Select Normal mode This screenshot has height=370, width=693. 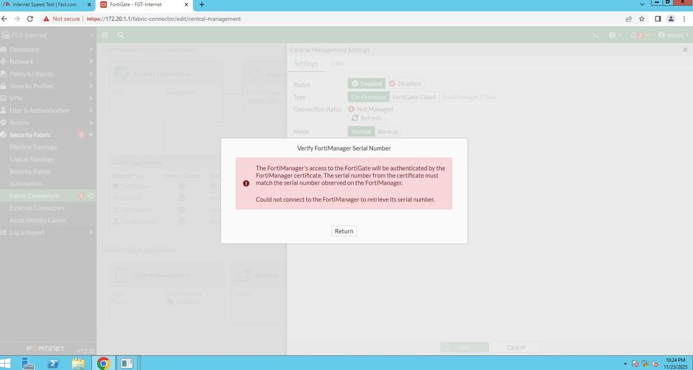coord(361,131)
